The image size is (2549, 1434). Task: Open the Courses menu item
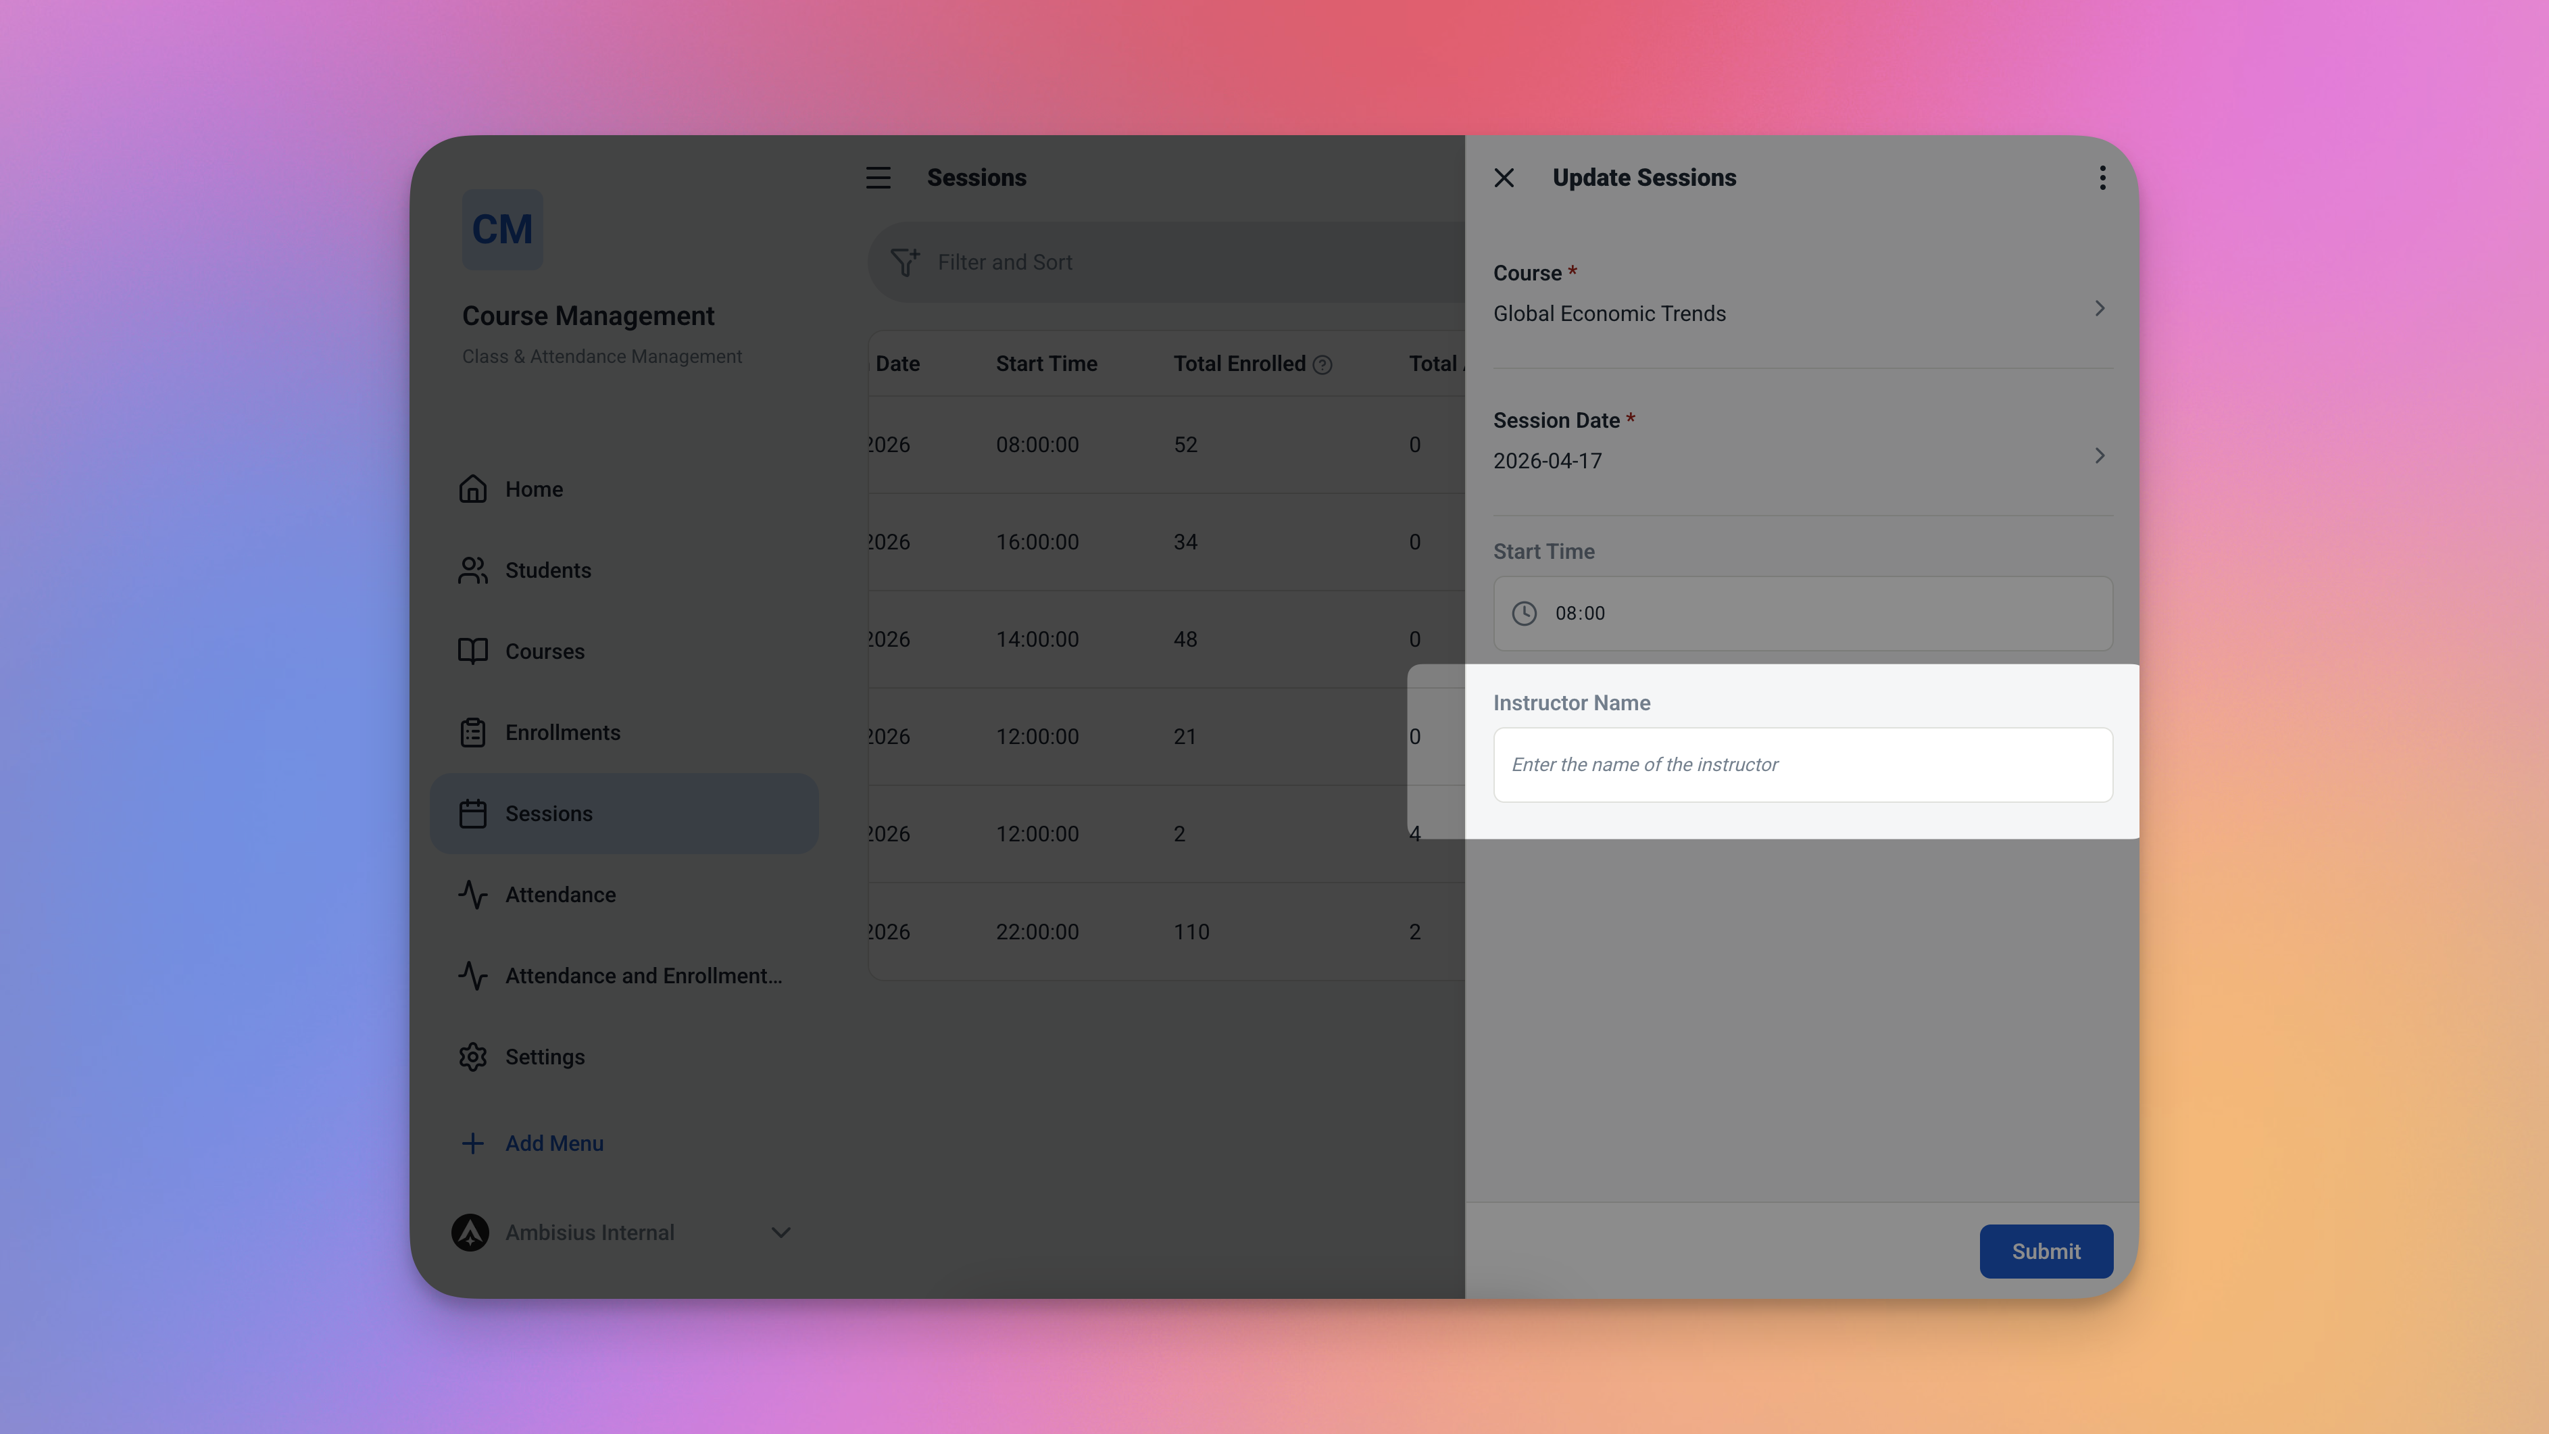(544, 651)
